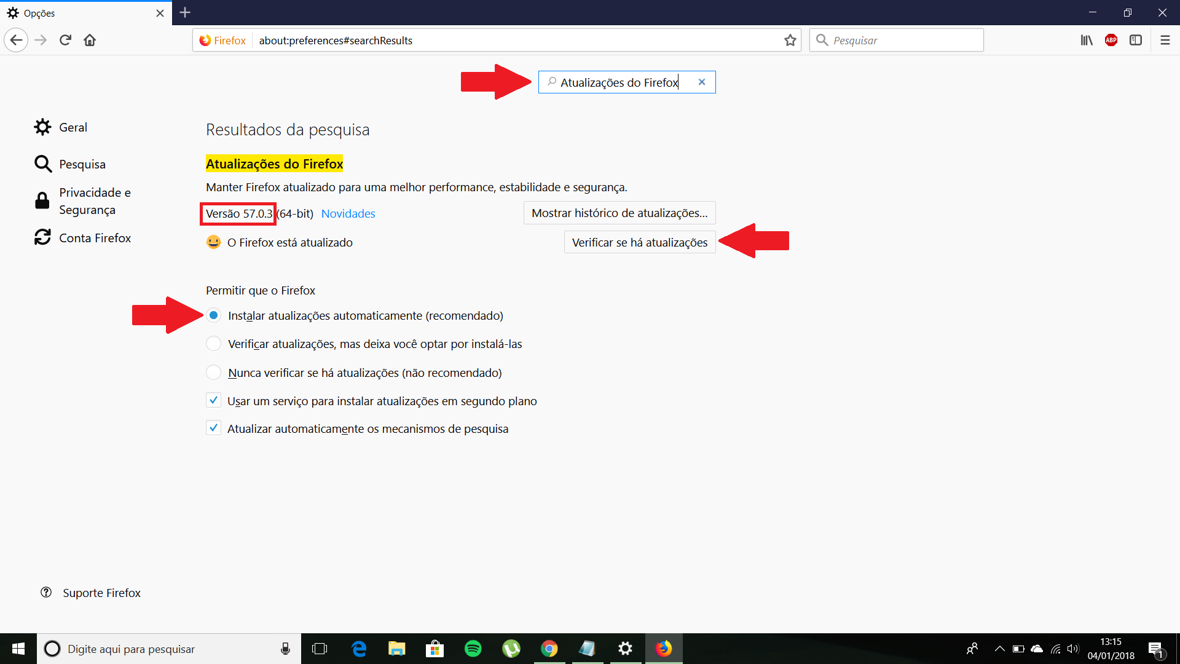The width and height of the screenshot is (1180, 664).
Task: Click the preferences search input field
Action: [x=627, y=82]
